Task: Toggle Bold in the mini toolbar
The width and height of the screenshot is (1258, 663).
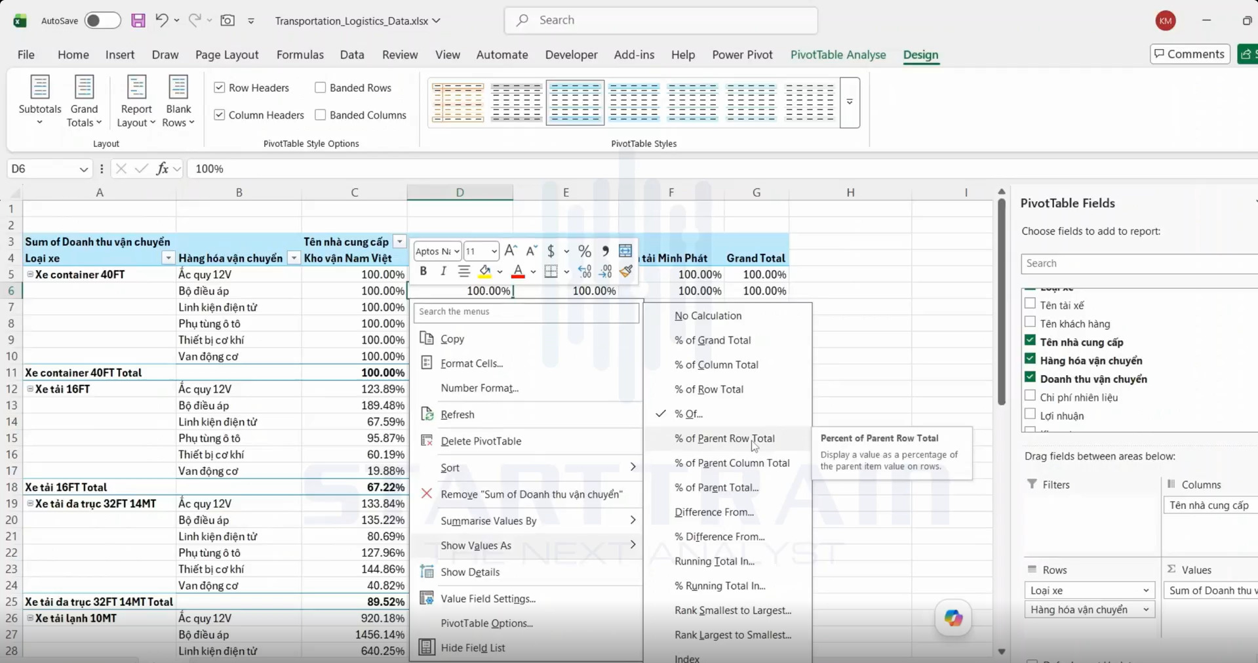Action: tap(423, 271)
